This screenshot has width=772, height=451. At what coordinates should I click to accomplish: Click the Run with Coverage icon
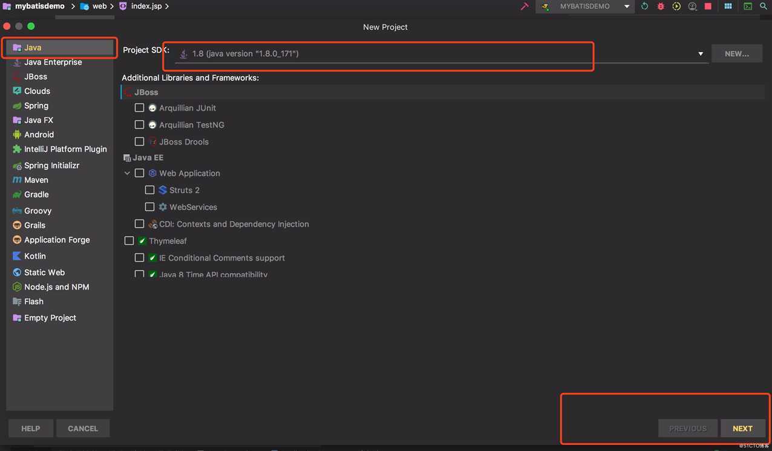676,6
